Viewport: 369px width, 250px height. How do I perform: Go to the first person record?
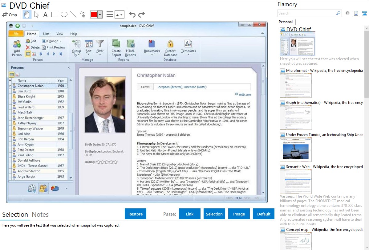(x=41, y=54)
